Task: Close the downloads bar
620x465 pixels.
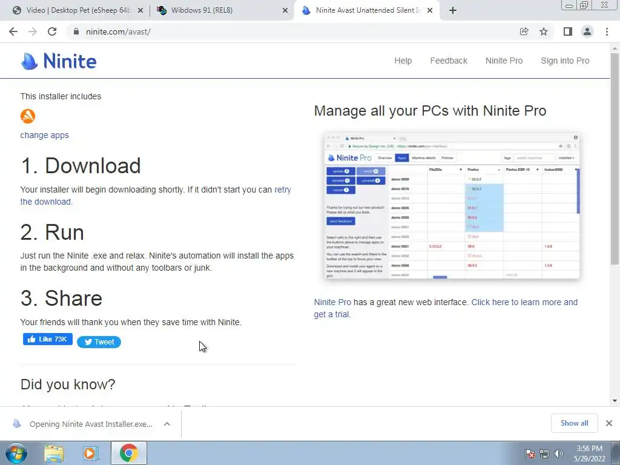Action: [x=609, y=423]
